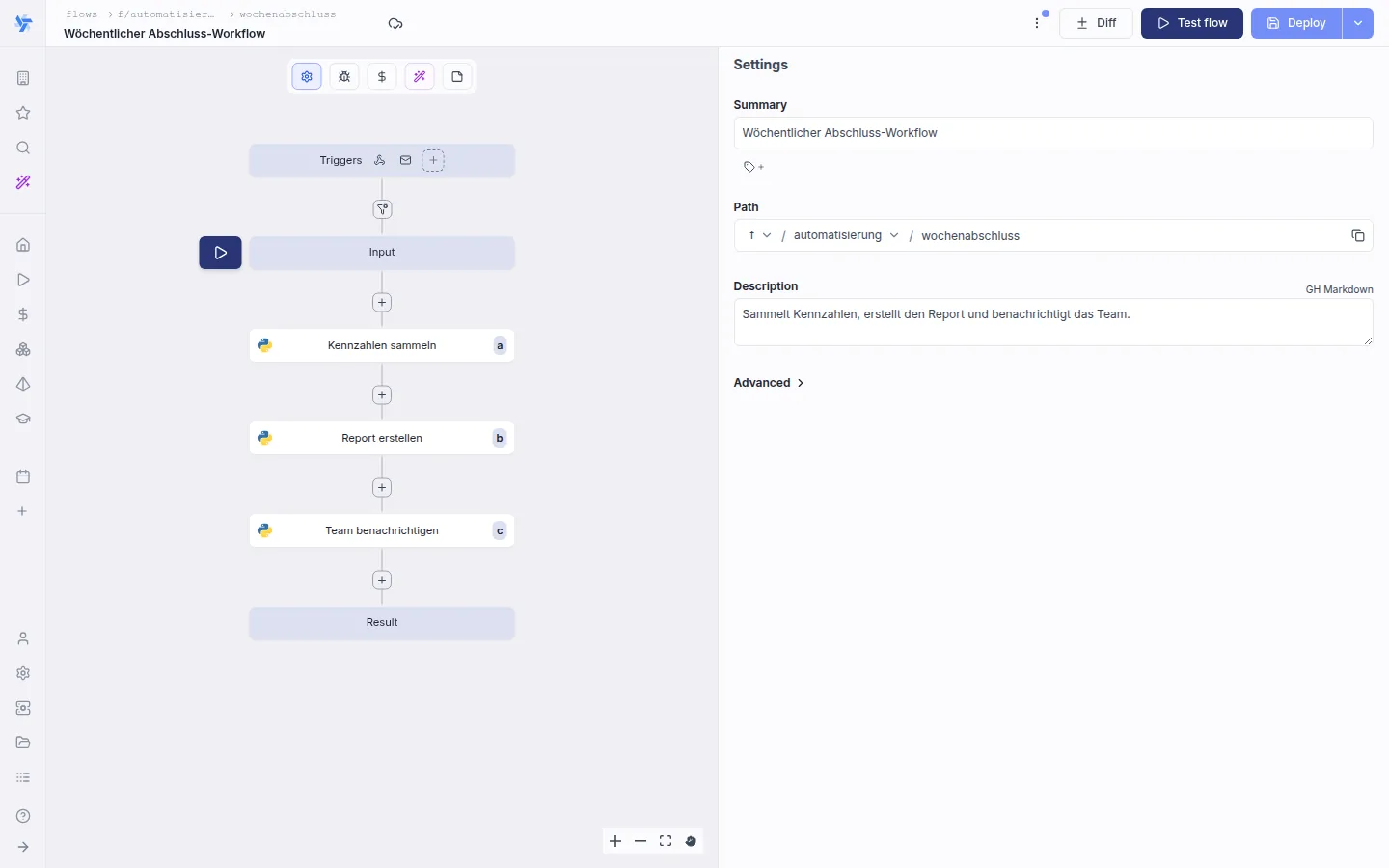
Task: Open the Workers icon below the sidebar gear
Action: tap(23, 708)
